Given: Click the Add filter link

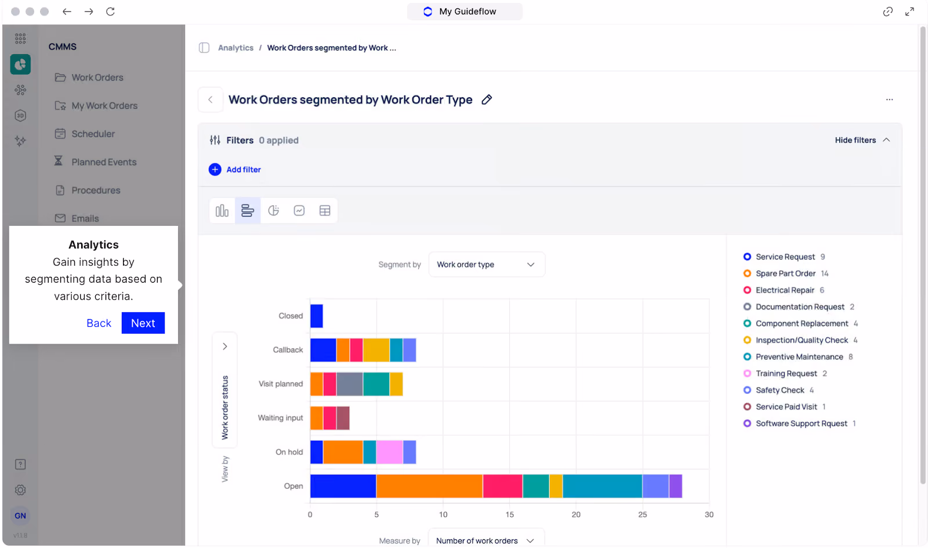Looking at the screenshot, I should pos(244,170).
